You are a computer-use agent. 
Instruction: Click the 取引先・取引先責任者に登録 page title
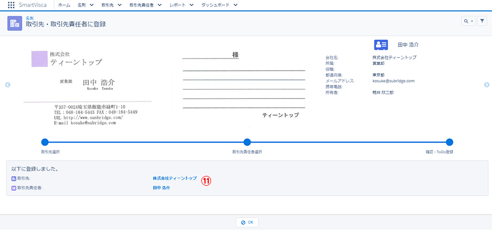pos(66,25)
